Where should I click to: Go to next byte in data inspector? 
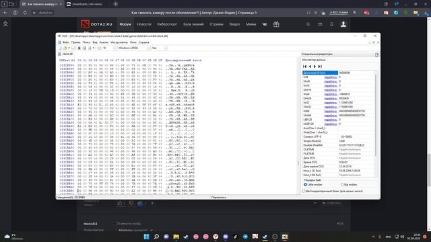click(314, 67)
